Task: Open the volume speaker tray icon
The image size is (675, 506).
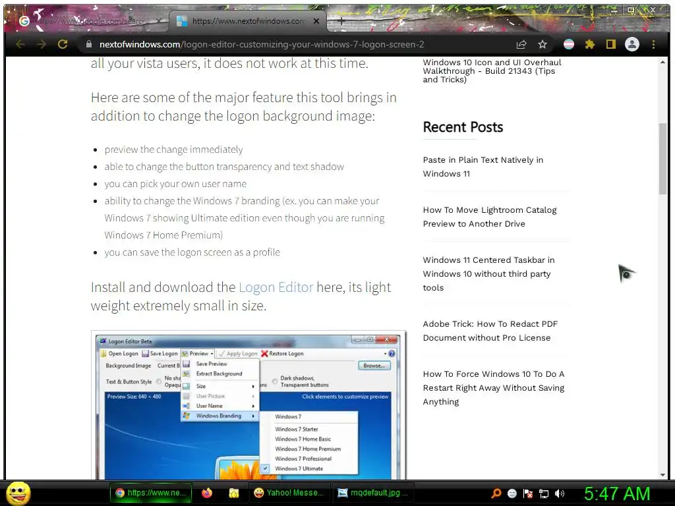Action: coord(560,493)
